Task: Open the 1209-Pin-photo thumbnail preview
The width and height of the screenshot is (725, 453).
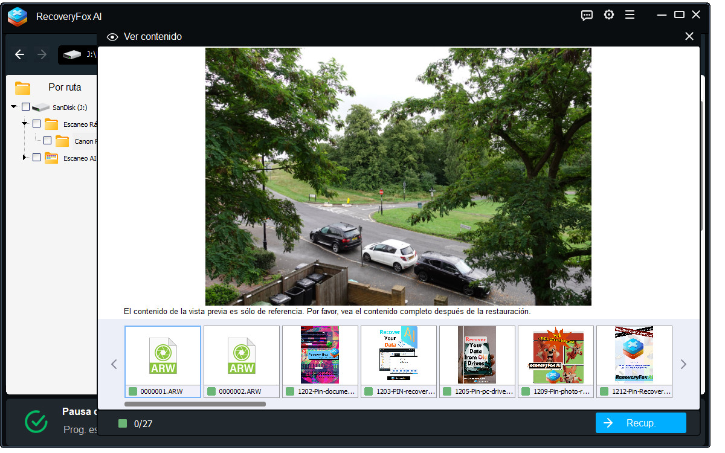Action: [555, 361]
